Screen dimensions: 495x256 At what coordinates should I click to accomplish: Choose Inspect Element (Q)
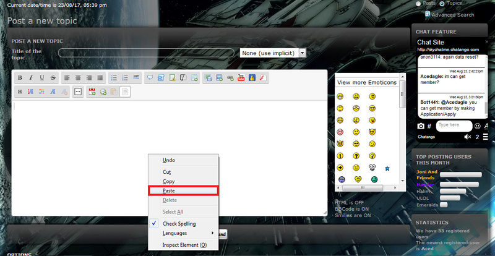[x=183, y=245]
